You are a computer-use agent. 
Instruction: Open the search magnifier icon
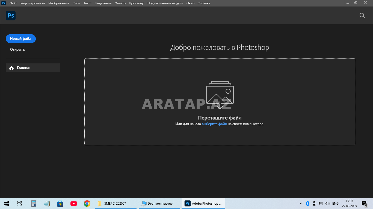click(x=362, y=16)
